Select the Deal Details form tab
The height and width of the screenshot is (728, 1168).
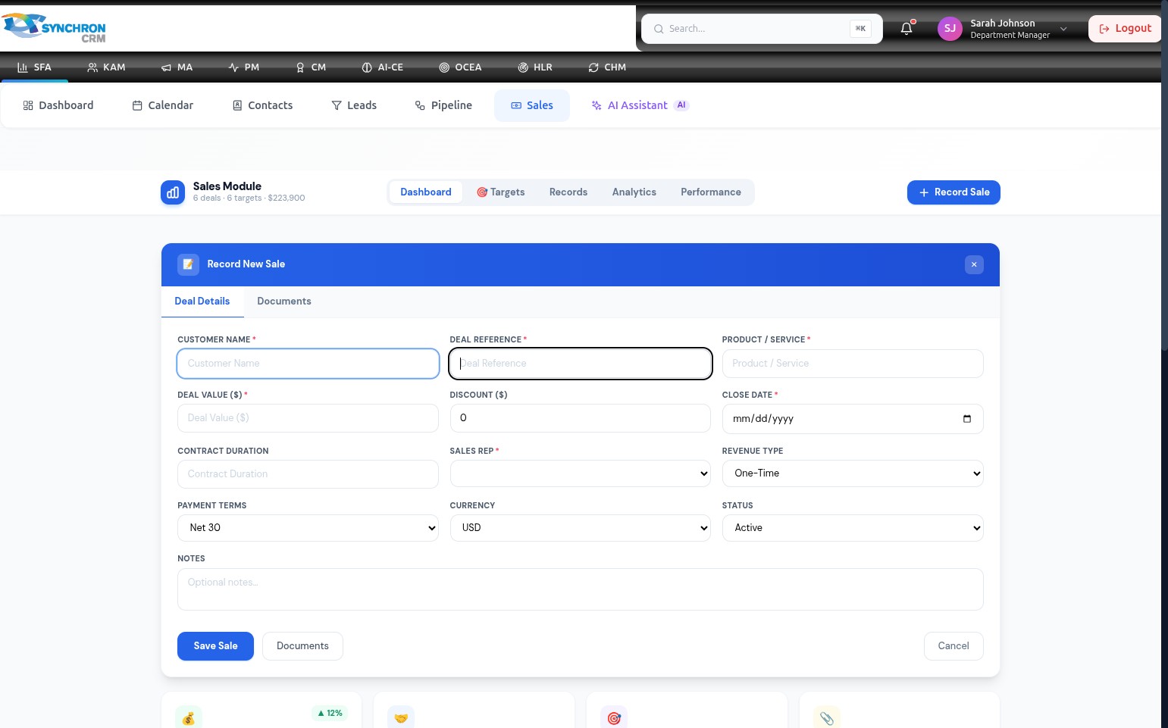[x=202, y=302]
